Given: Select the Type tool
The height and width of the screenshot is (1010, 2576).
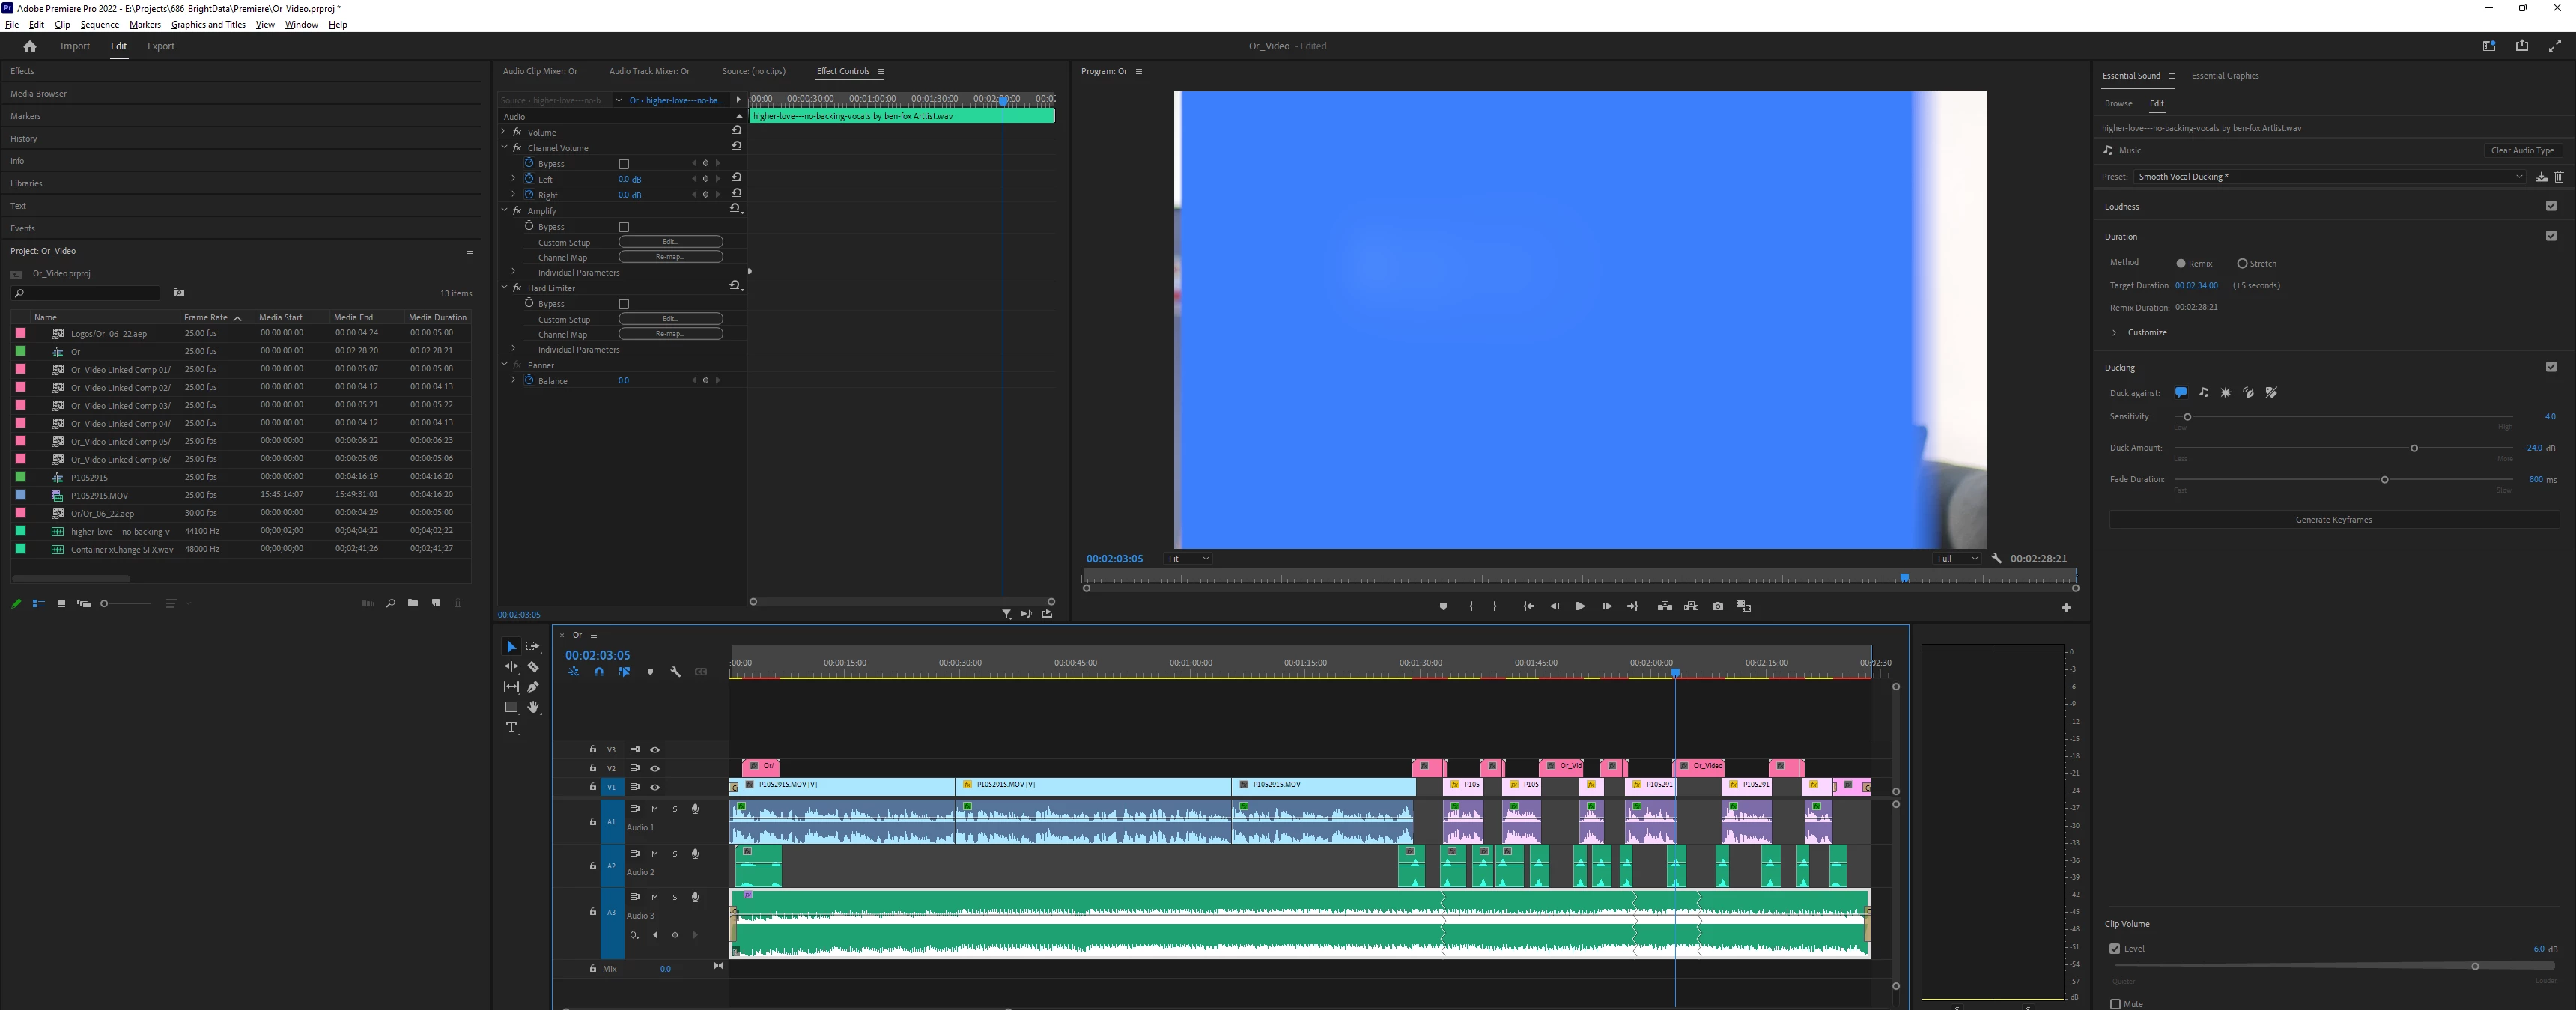Looking at the screenshot, I should (511, 727).
